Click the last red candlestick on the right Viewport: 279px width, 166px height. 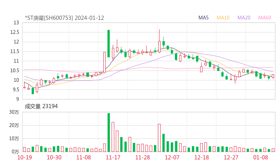point(273,76)
